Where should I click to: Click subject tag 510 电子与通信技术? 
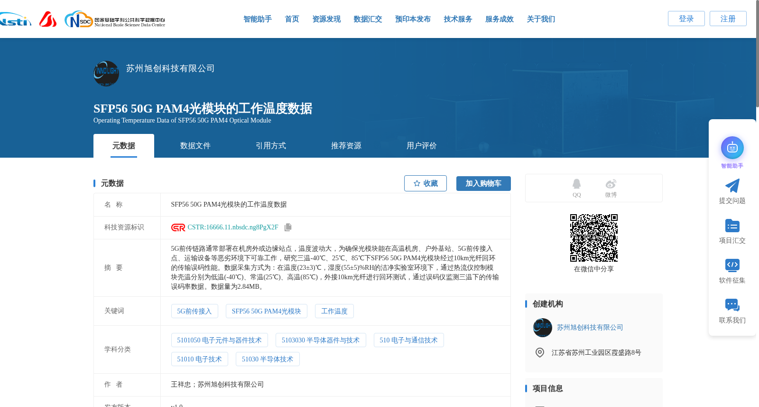click(x=409, y=340)
